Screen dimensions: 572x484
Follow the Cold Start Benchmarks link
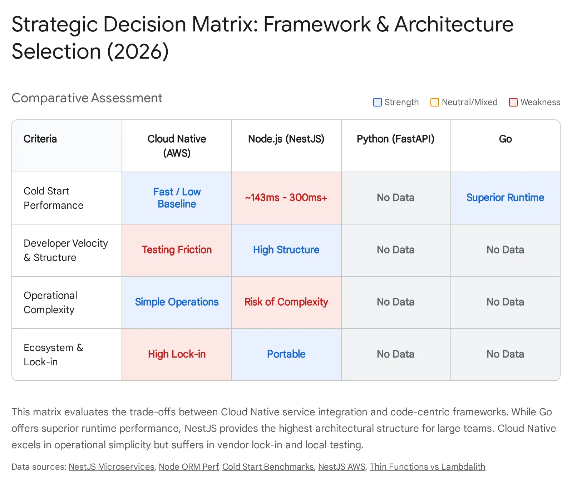pyautogui.click(x=268, y=467)
